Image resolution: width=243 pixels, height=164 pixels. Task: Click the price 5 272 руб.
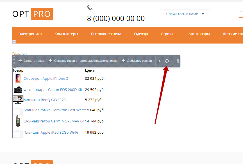[x=94, y=100]
